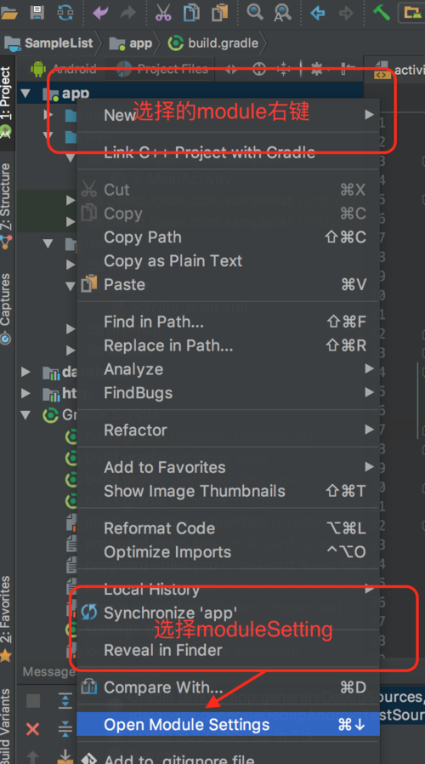Viewport: 425px width, 764px height.
Task: Click the Paste clipboard toolbar icon
Action: click(x=219, y=12)
